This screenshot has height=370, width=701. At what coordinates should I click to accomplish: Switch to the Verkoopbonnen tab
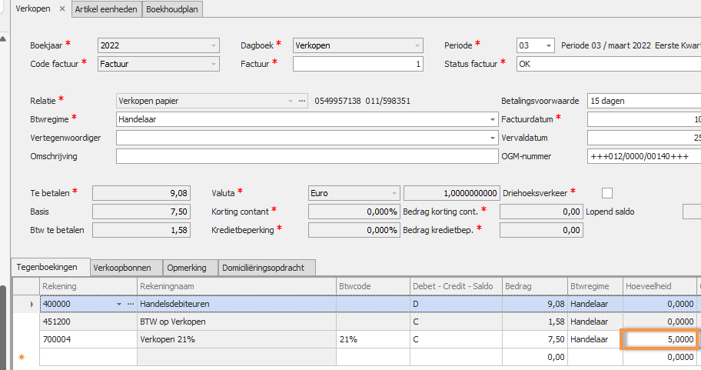[x=127, y=268]
